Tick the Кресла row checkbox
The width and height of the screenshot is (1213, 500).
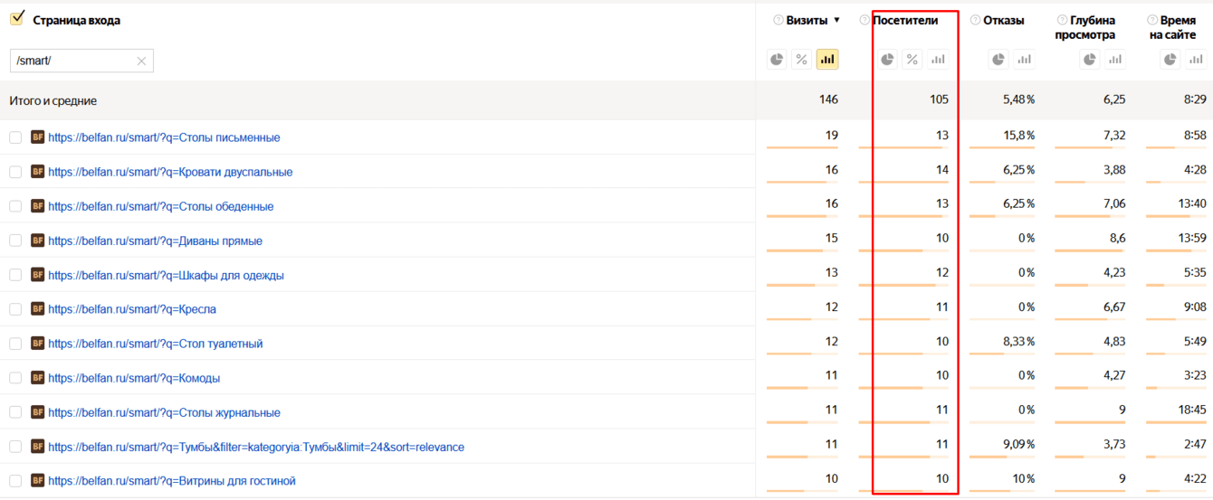[x=15, y=309]
